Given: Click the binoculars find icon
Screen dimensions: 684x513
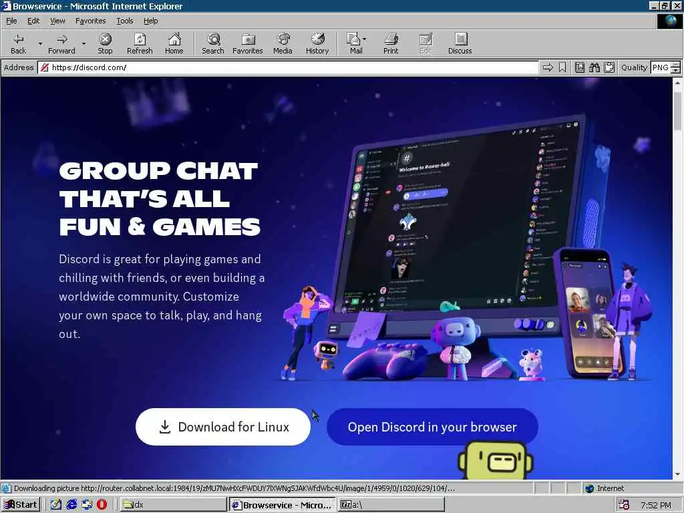Looking at the screenshot, I should [594, 67].
